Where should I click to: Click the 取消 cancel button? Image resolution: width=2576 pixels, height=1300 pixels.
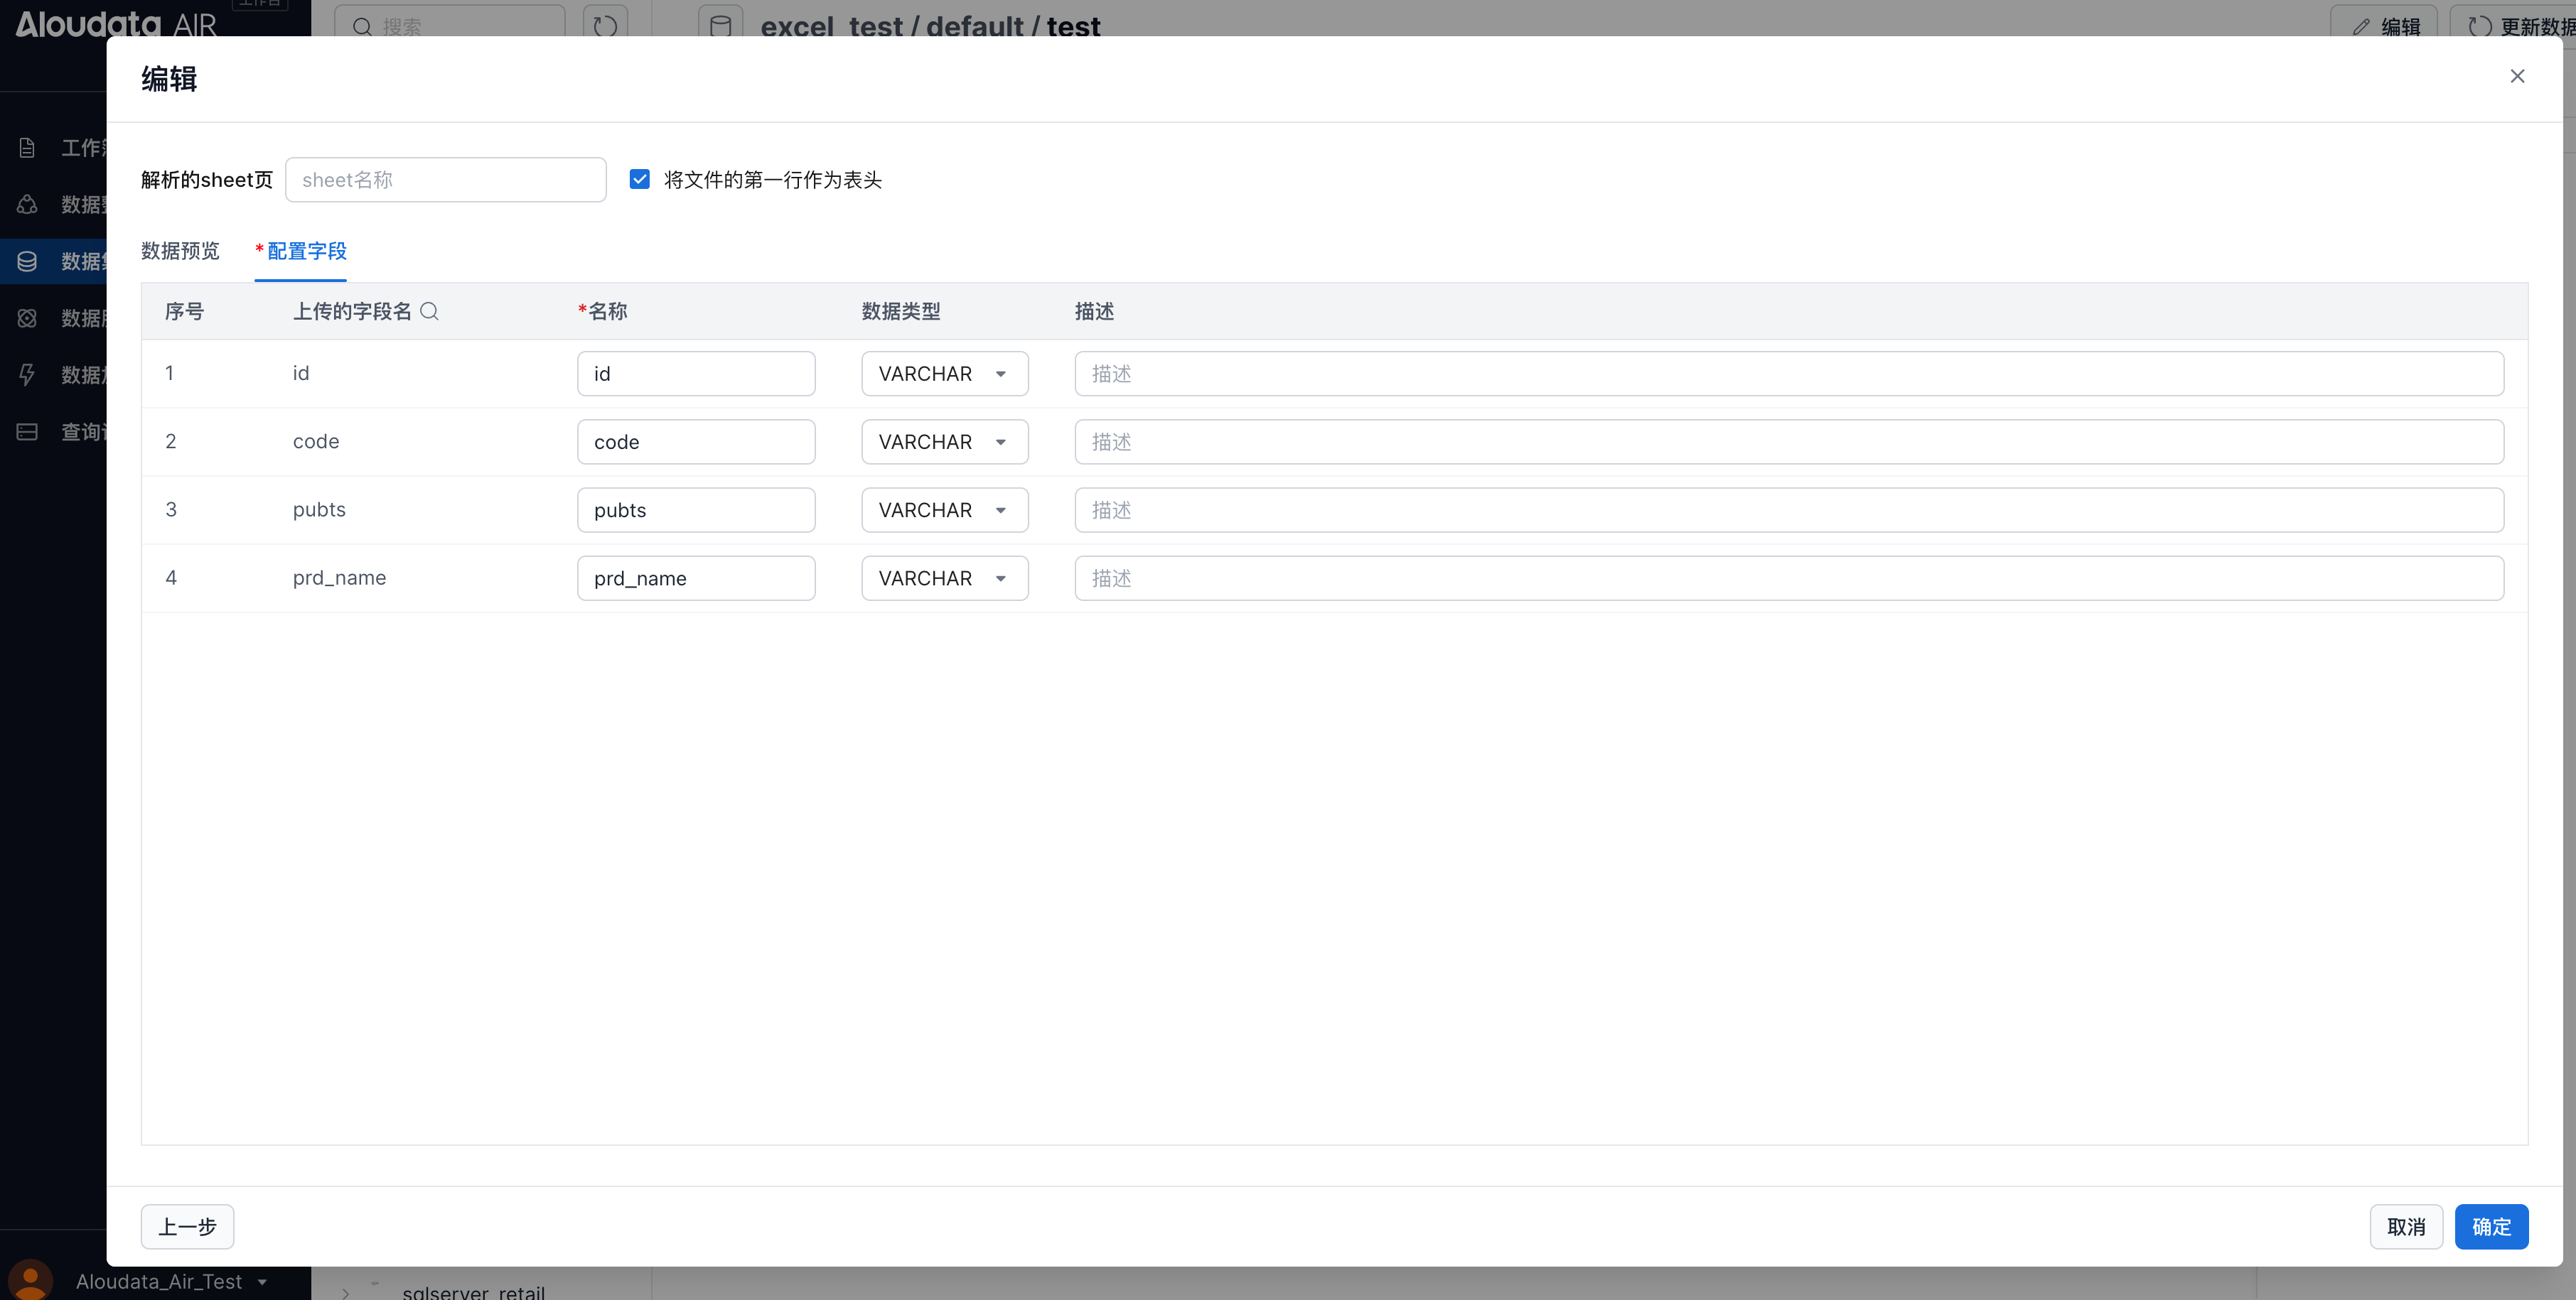coord(2405,1226)
